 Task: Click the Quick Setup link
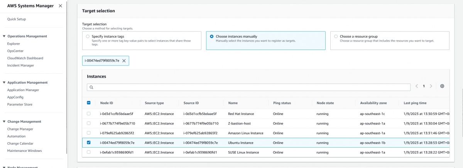pyautogui.click(x=17, y=19)
